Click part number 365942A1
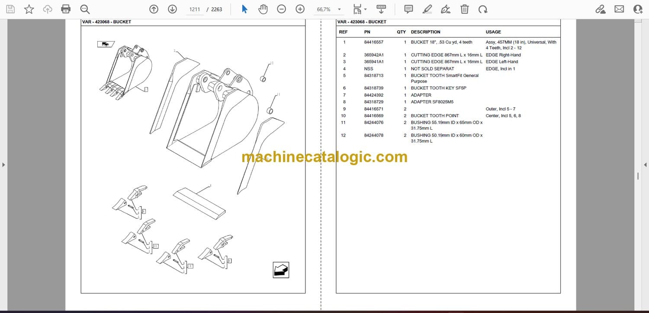Screen dimensions: 649x313 click(373, 55)
